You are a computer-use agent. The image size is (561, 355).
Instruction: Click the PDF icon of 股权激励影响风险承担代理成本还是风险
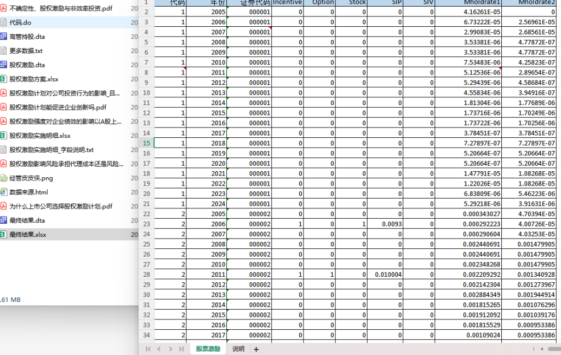pyautogui.click(x=3, y=164)
